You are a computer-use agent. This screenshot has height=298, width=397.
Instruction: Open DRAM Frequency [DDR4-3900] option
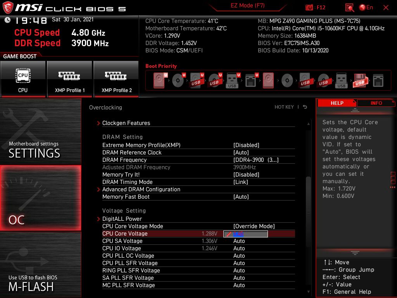tap(198, 159)
